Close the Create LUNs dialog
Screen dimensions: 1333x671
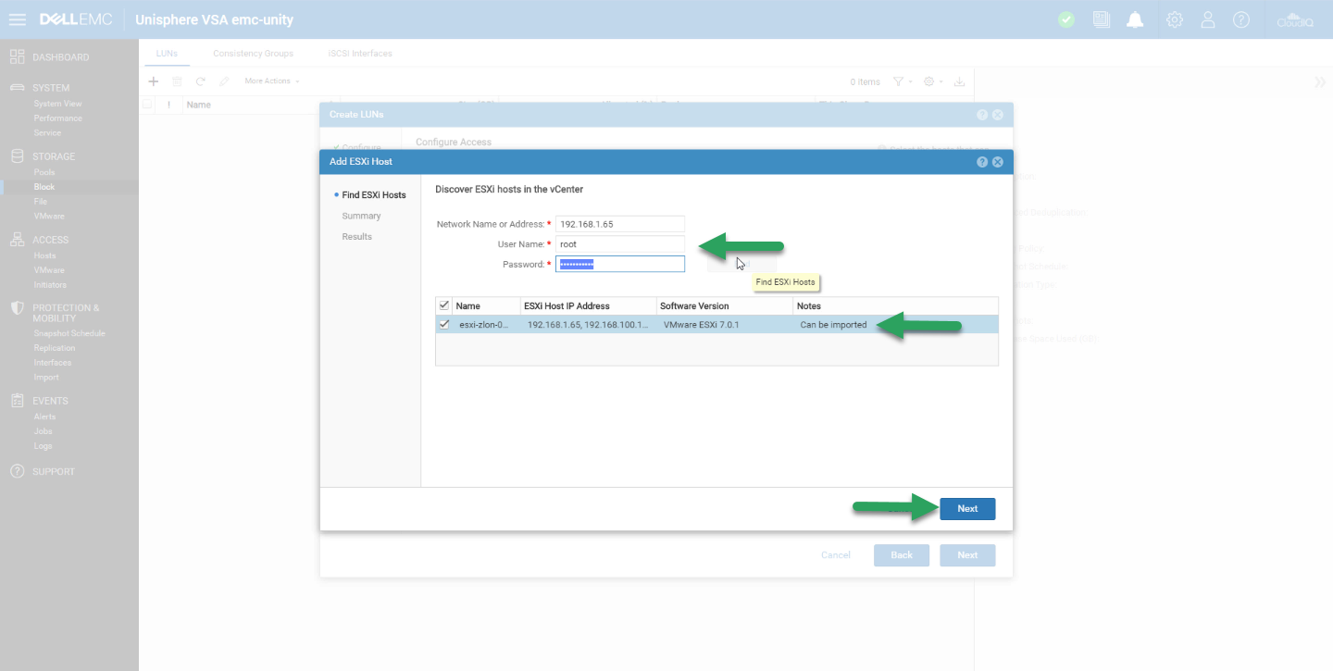point(998,115)
